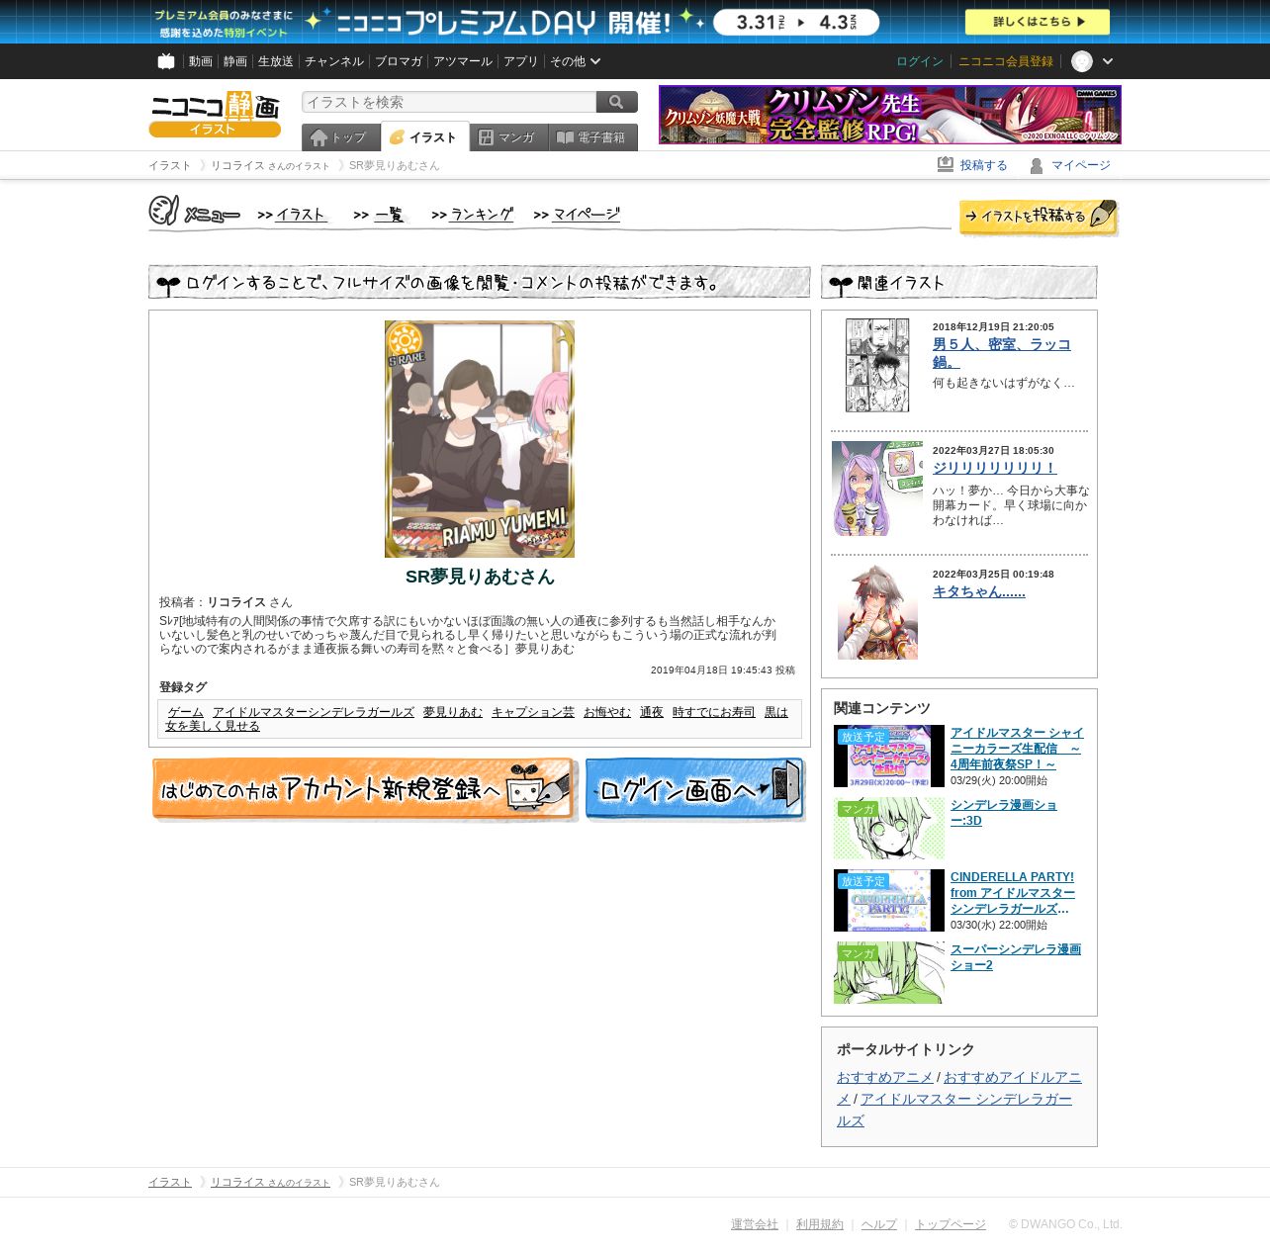
Task: Open the handwritten マイページ menu link
Action: coord(577,215)
